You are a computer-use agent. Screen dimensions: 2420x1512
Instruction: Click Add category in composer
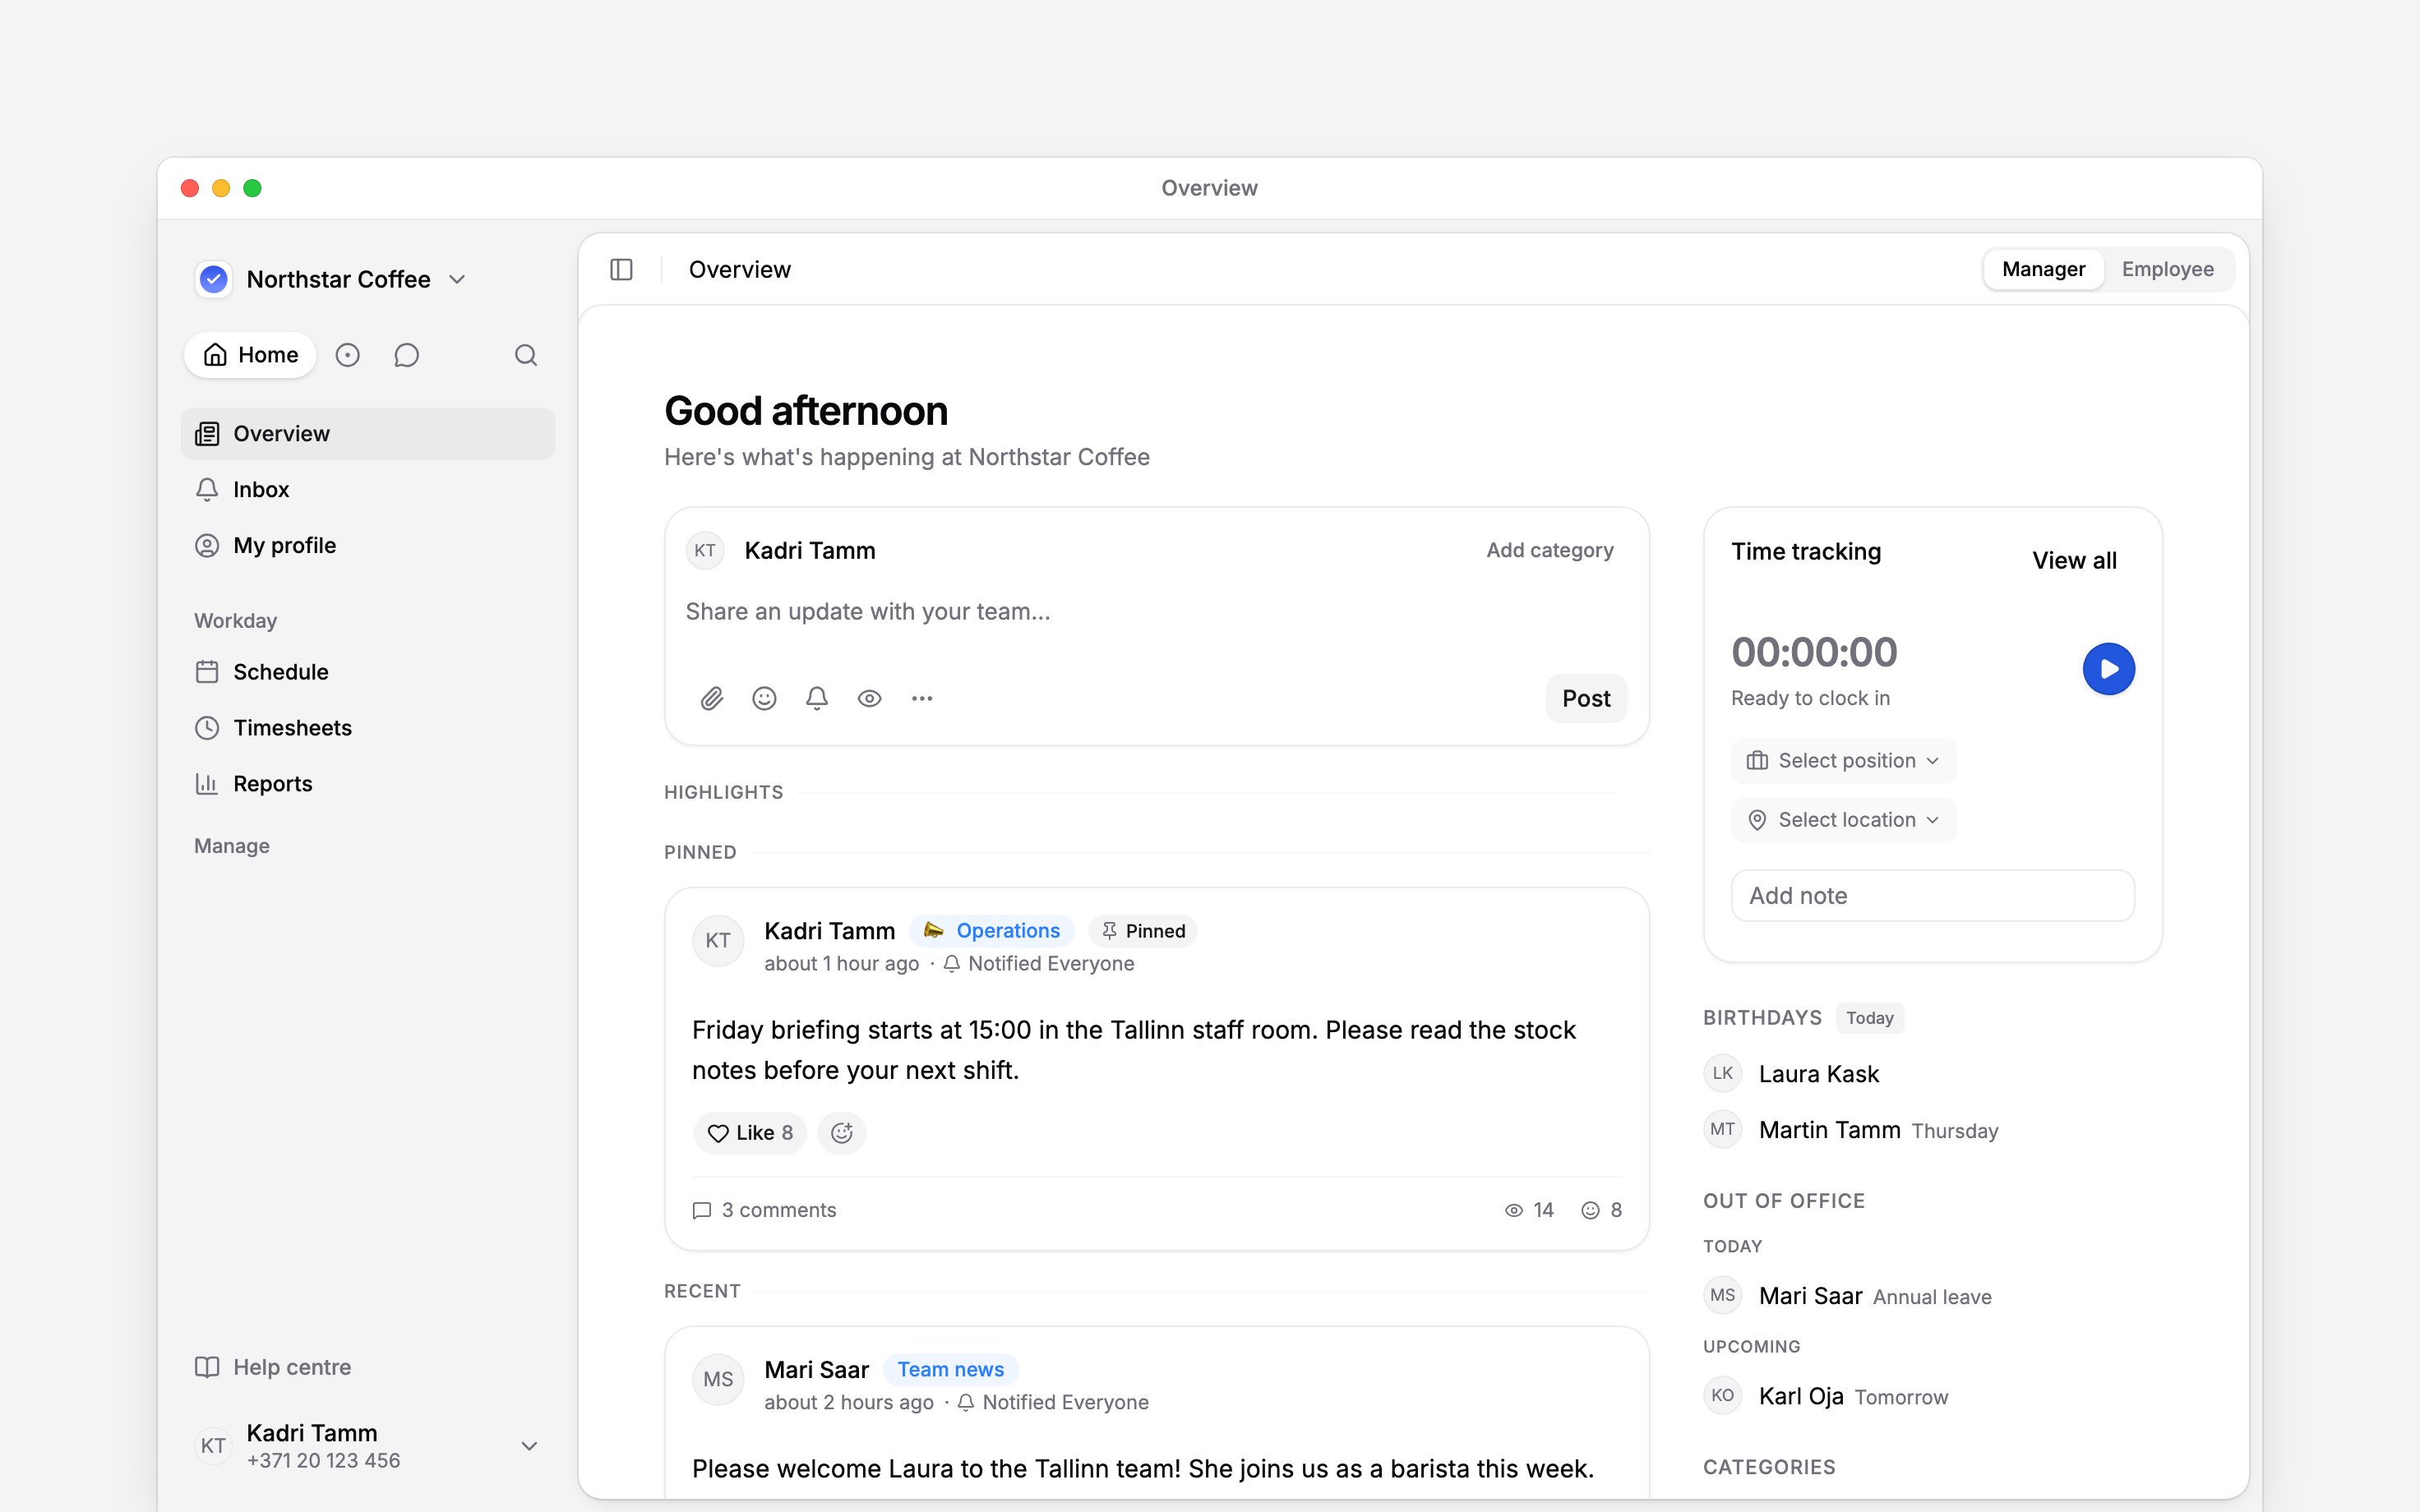(1549, 550)
